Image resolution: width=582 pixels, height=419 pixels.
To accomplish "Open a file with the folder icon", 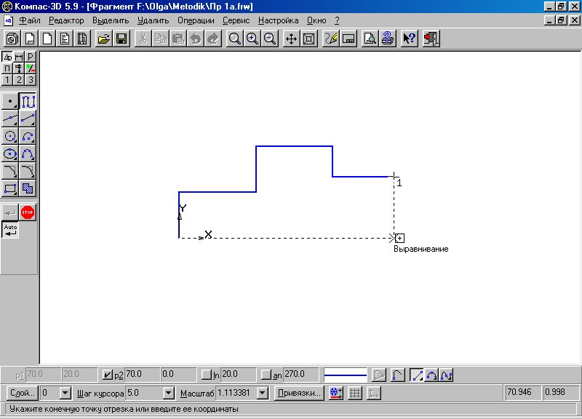I will click(104, 39).
